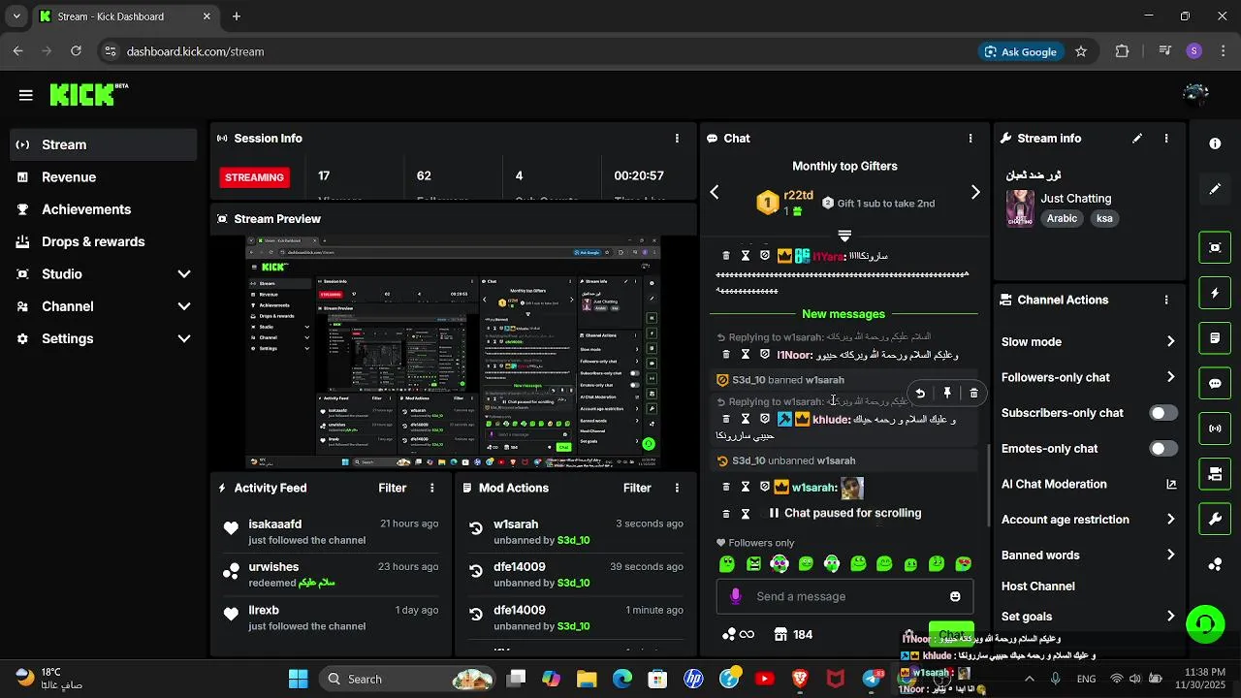Click the Stream Preview thumbnail

point(453,353)
